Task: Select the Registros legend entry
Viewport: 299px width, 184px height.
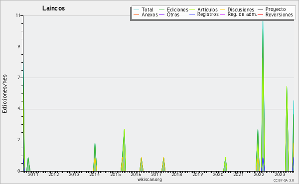Action: (204, 14)
